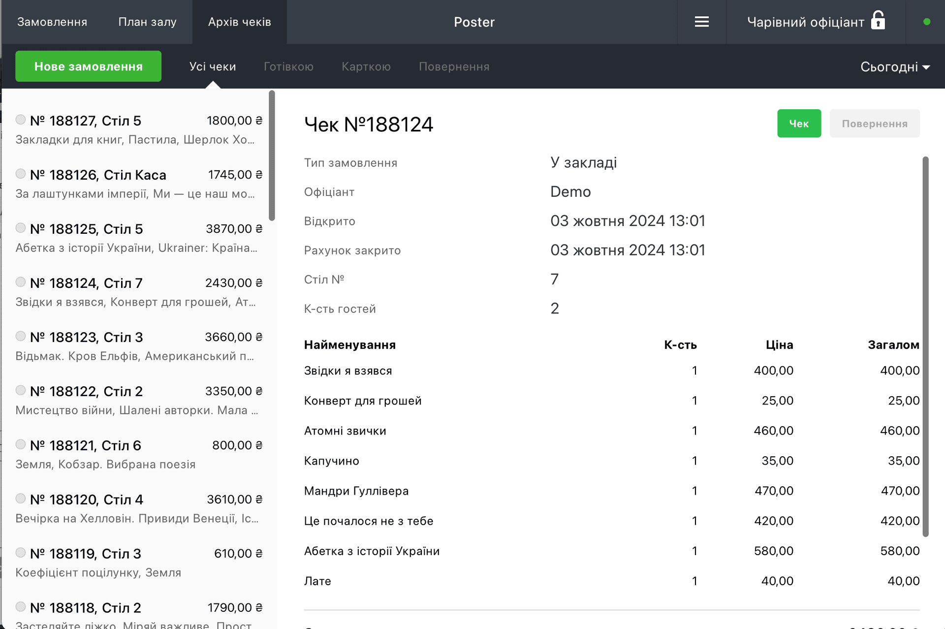The image size is (945, 629).
Task: Open the Сьогодні date dropdown
Action: tap(895, 66)
